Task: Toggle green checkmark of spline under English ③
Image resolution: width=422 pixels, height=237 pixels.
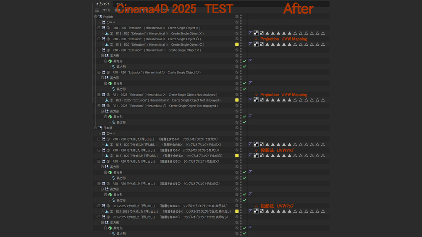Action: tap(245, 67)
